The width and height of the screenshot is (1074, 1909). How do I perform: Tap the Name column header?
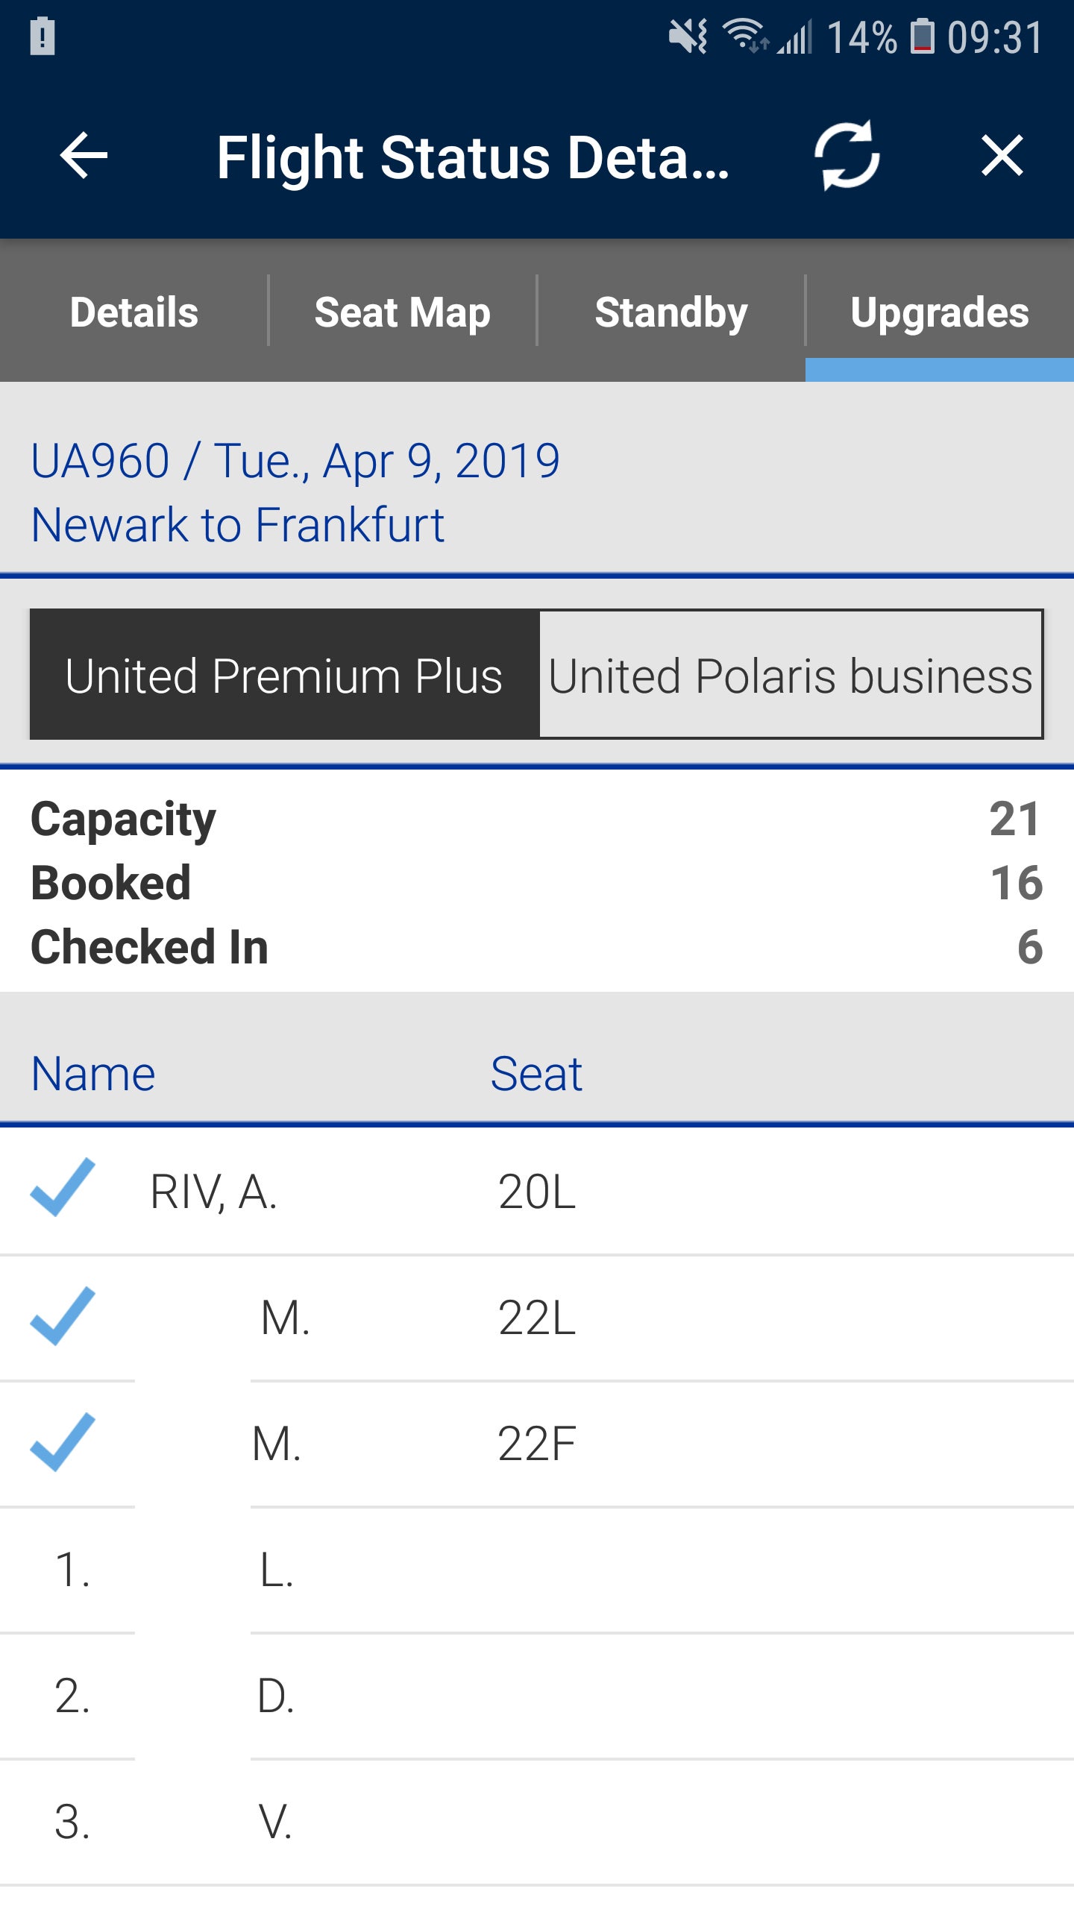(93, 1074)
